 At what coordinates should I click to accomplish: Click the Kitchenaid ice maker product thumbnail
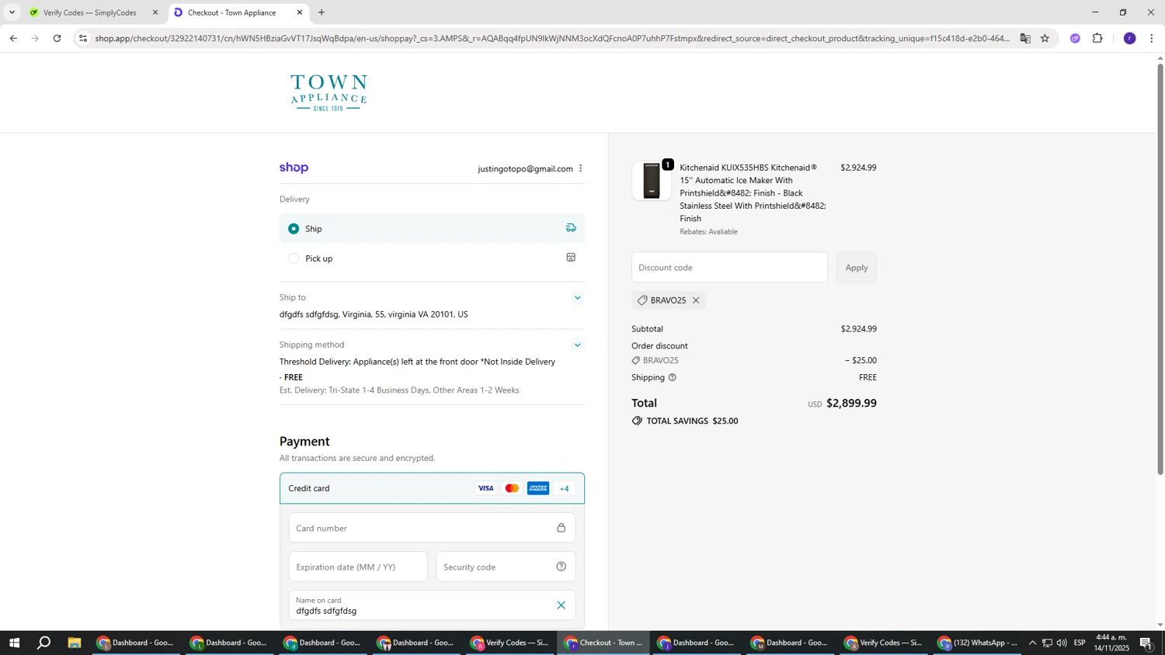pos(652,181)
